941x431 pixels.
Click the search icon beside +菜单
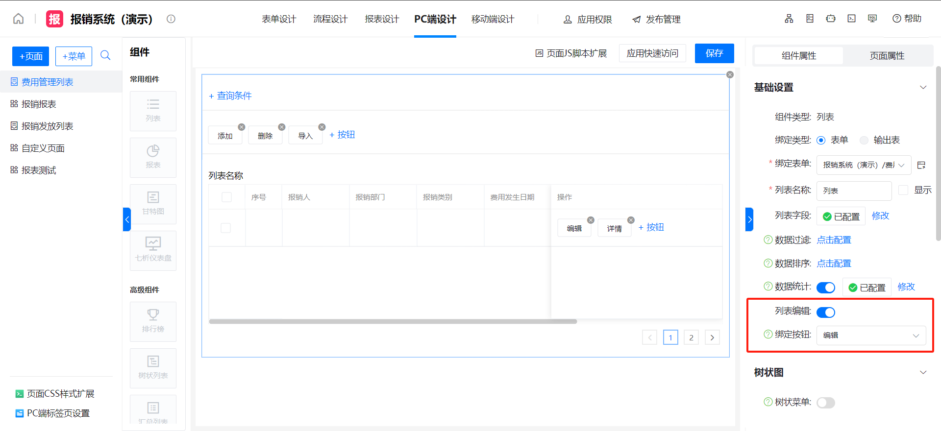105,55
